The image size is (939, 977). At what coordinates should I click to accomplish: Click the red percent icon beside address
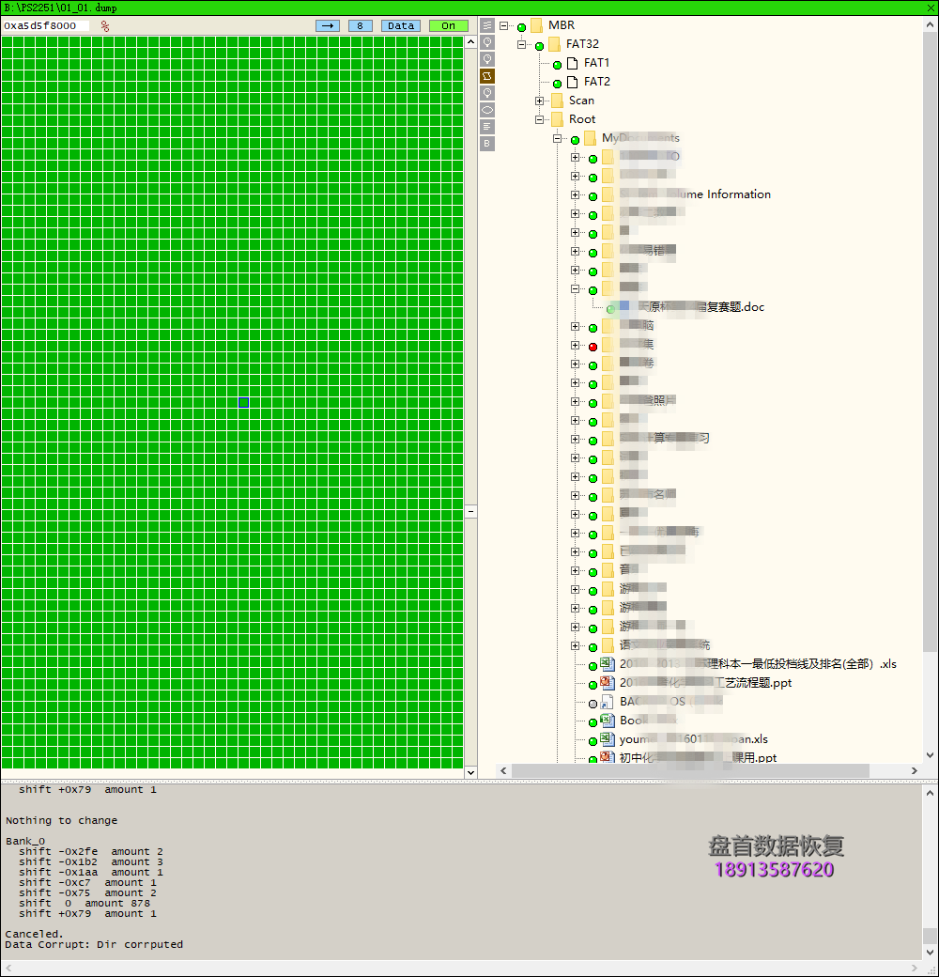coord(105,26)
